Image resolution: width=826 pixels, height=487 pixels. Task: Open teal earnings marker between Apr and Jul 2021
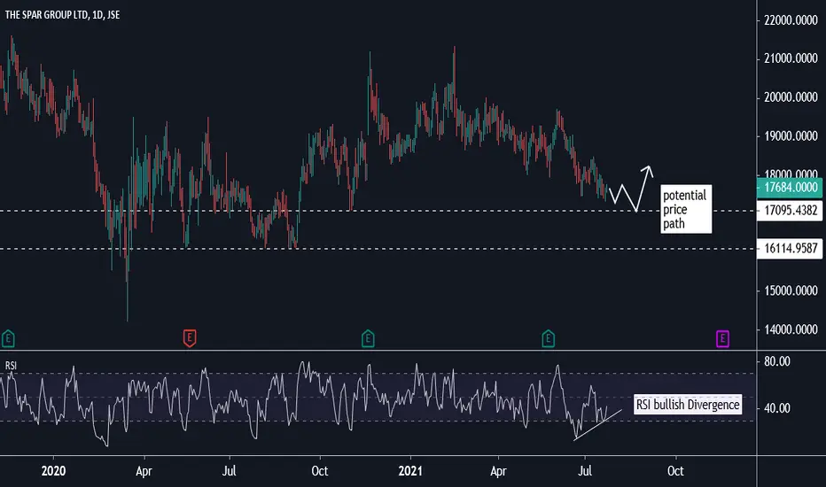tap(549, 338)
